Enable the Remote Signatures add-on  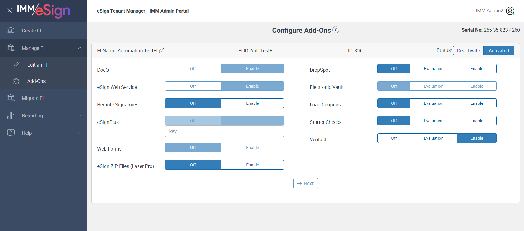252,103
